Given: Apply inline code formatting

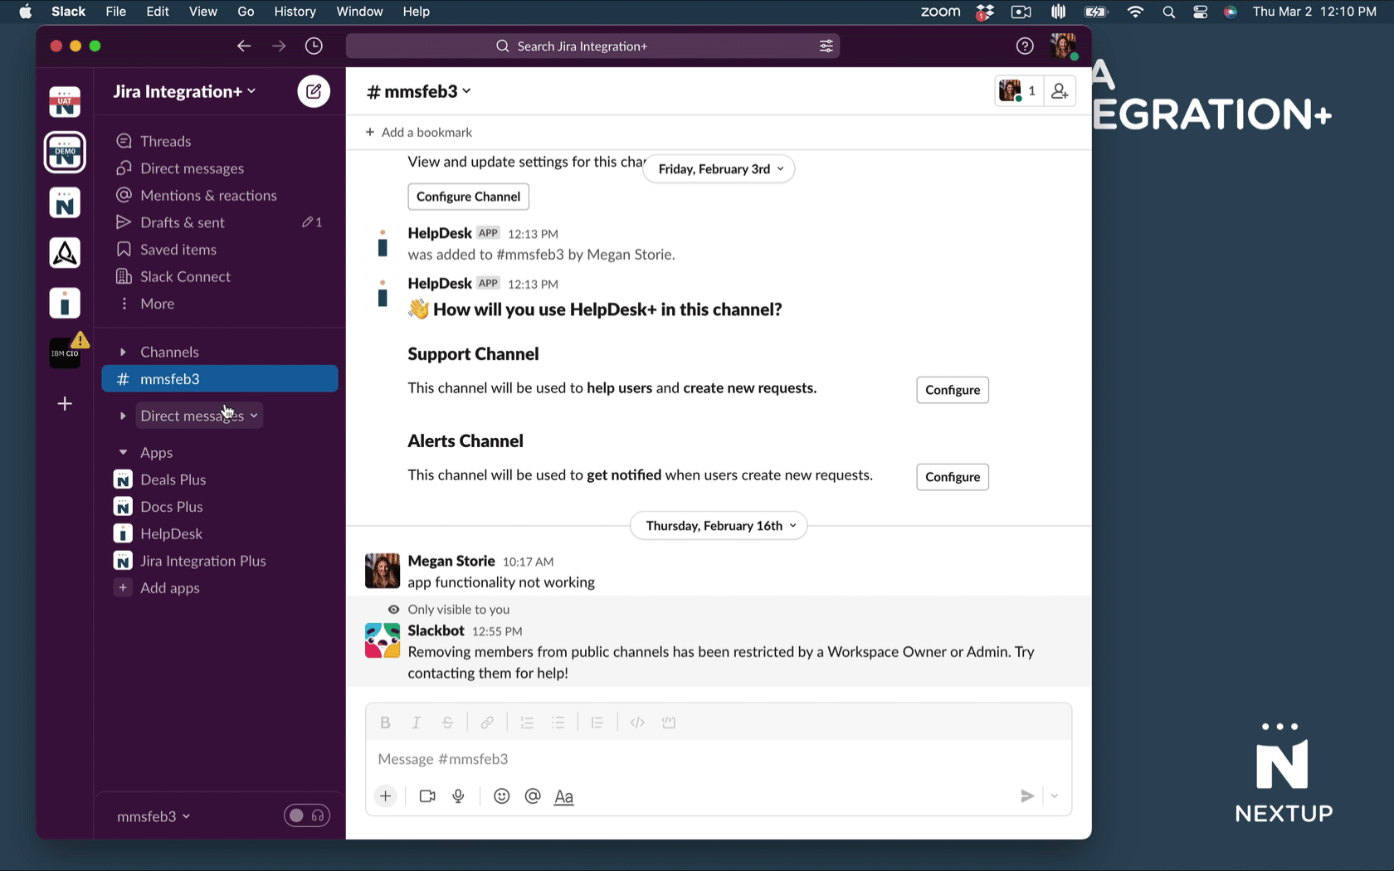Looking at the screenshot, I should tap(637, 723).
